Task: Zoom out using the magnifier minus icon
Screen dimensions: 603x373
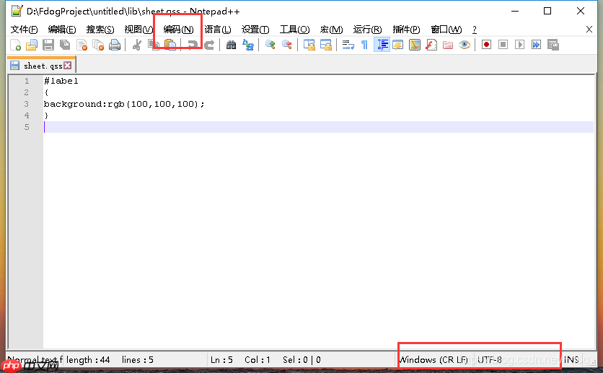Action: pos(287,45)
